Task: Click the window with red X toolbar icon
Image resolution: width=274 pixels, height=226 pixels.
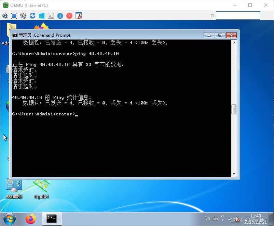Action: [x=79, y=16]
